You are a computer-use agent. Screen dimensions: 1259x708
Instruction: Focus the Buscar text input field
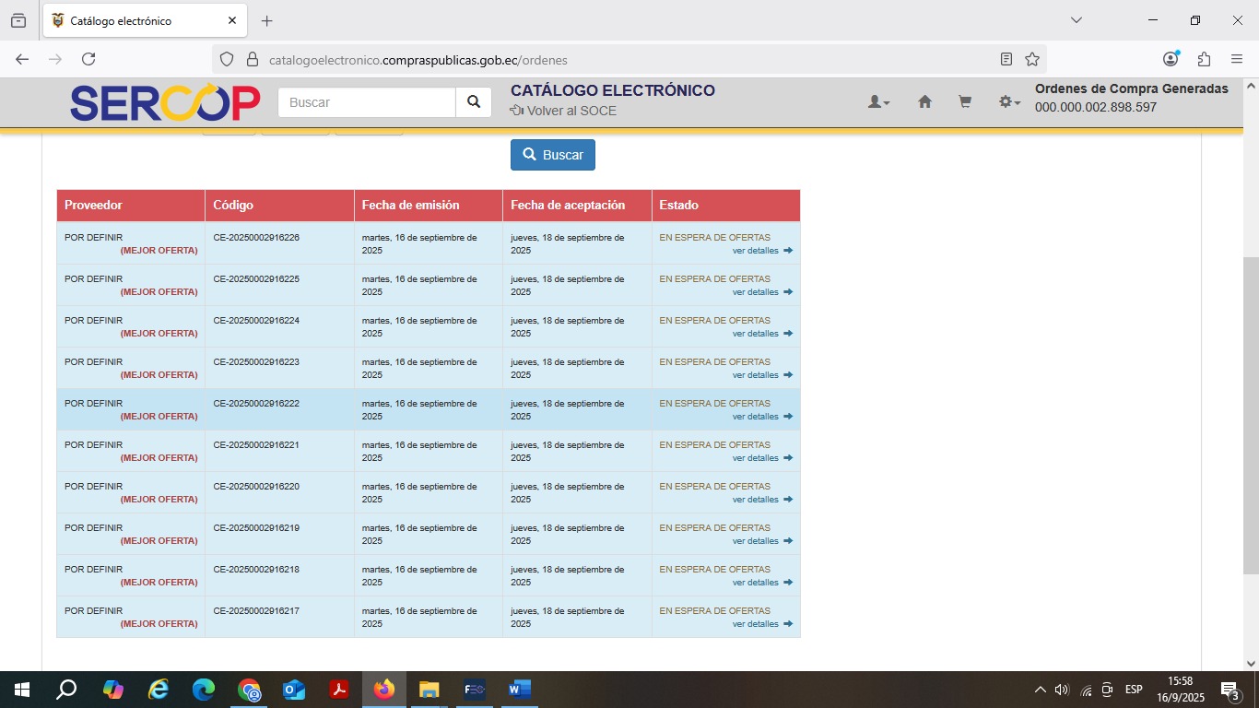click(367, 102)
